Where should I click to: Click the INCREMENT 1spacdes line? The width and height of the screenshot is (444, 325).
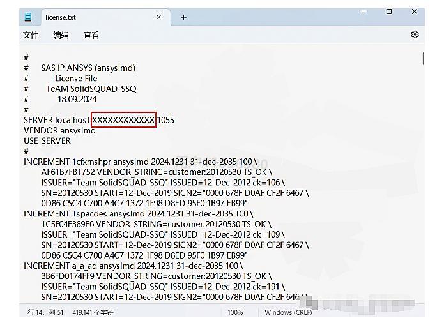pos(139,214)
